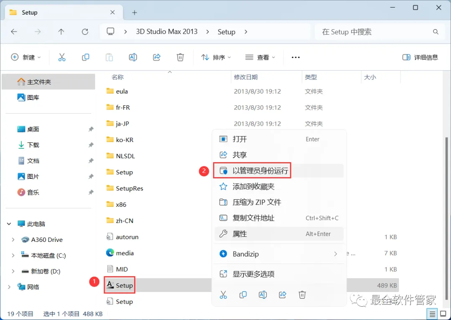
Task: Click the Cut icon in the toolbar
Action: (62, 57)
